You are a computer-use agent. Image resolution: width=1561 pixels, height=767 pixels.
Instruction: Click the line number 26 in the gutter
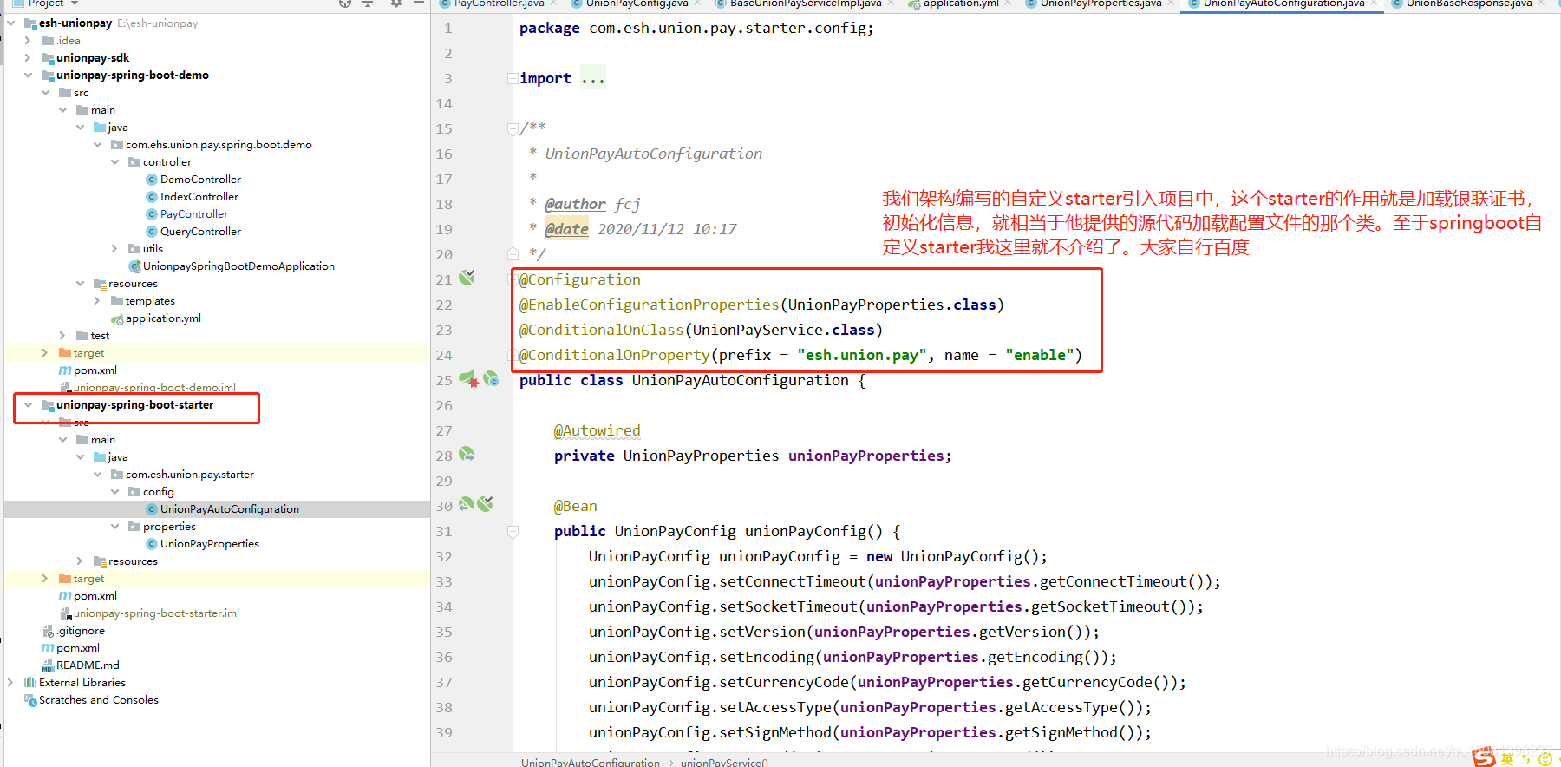[x=444, y=405]
